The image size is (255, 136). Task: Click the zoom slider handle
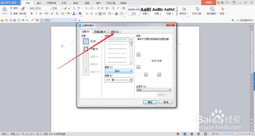235,134
